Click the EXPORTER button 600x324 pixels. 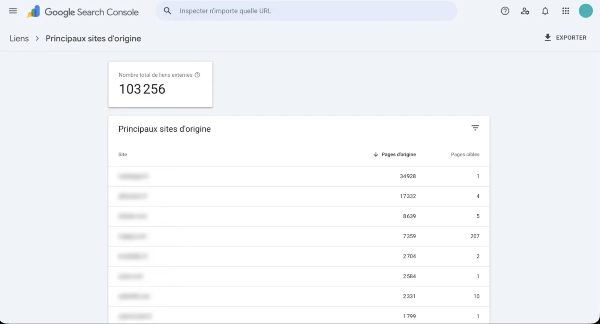565,37
